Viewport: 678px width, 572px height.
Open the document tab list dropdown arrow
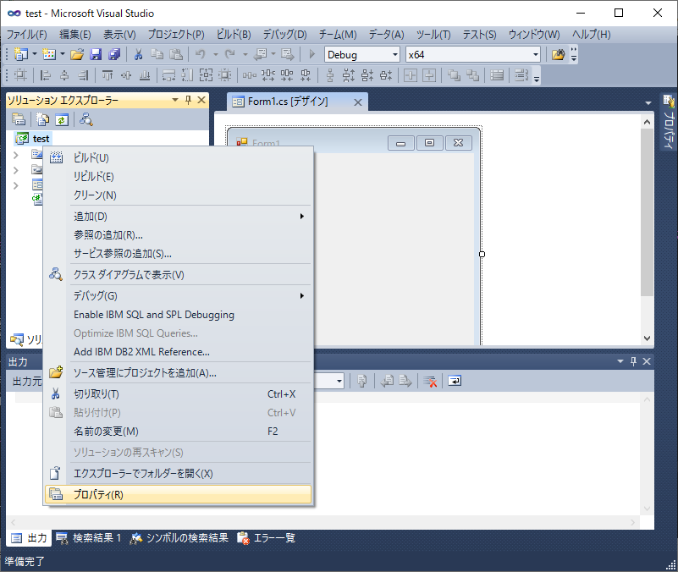pos(648,103)
